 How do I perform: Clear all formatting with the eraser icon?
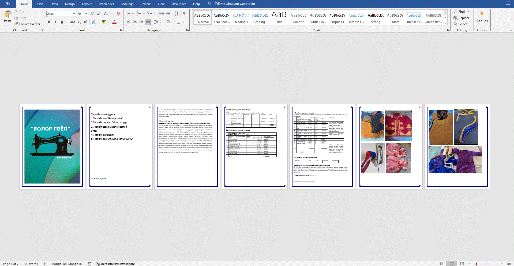click(118, 14)
